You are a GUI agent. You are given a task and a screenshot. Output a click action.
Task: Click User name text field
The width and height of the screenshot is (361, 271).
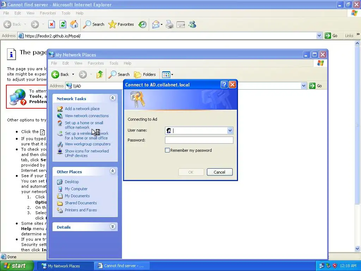(x=200, y=131)
